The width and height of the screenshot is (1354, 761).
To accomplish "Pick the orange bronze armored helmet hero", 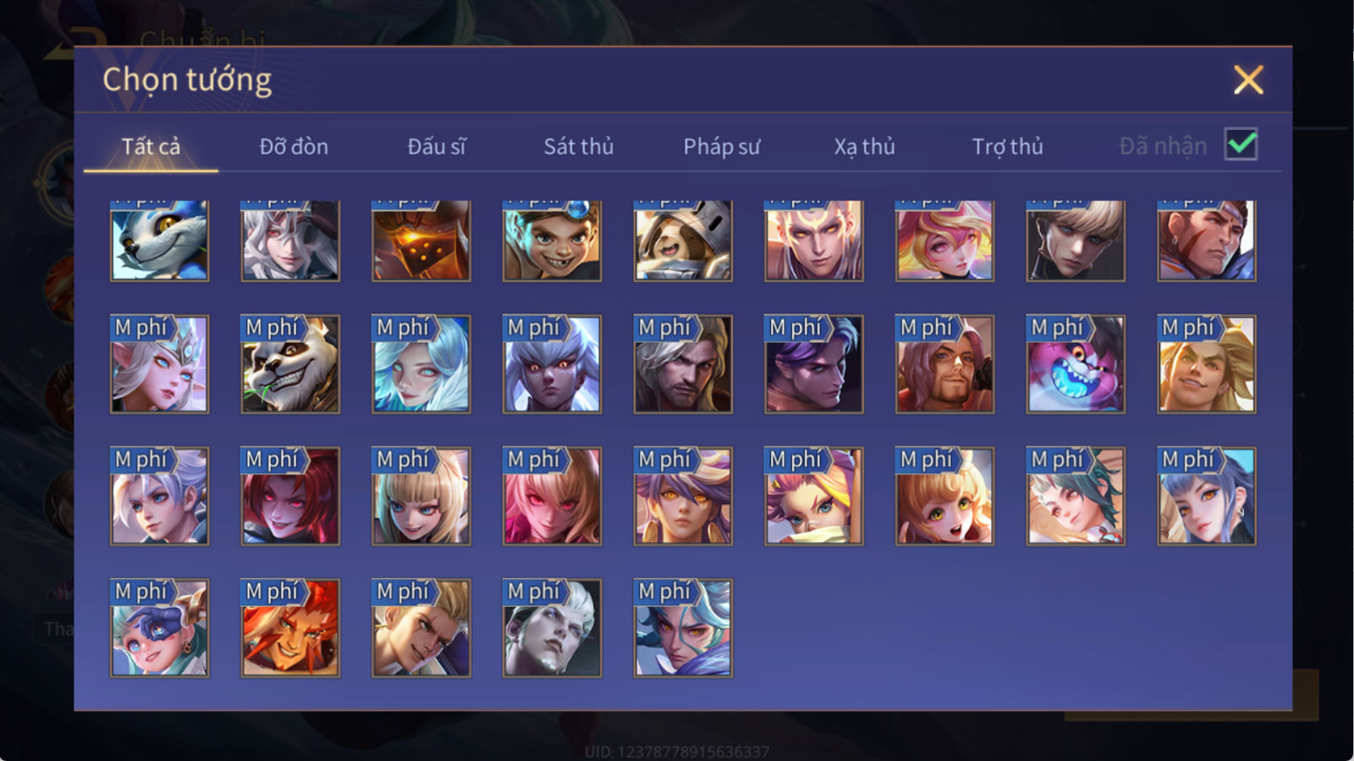I will pyautogui.click(x=421, y=240).
